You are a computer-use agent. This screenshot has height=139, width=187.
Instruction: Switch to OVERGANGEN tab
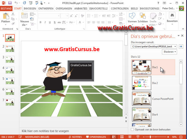[64, 9]
